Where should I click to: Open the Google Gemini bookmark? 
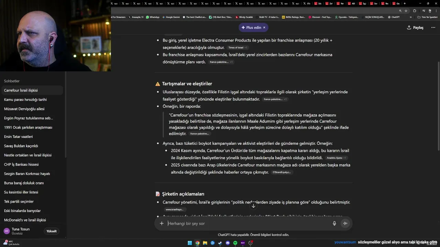[171, 17]
